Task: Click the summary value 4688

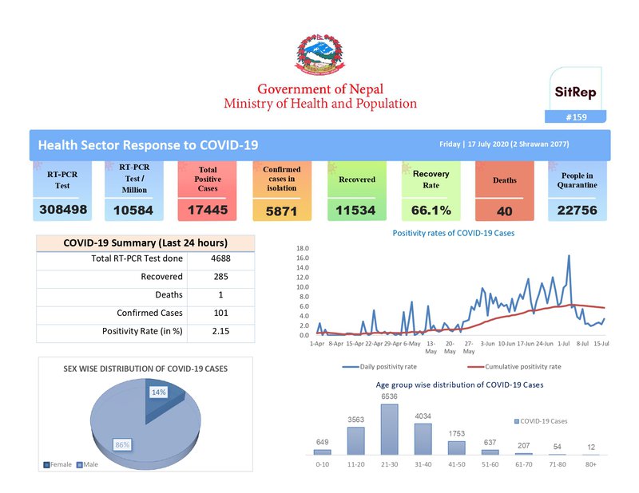Action: (221, 258)
